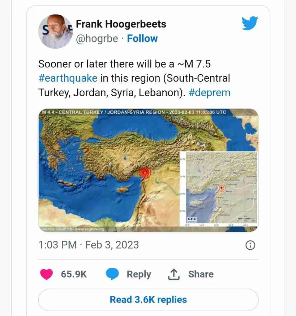
Task: Click the Frank Hoogerbeets display name
Action: (x=121, y=24)
